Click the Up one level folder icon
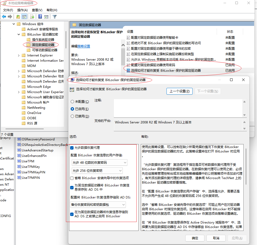Image resolution: width=257 pixels, height=245 pixels. click(18, 16)
